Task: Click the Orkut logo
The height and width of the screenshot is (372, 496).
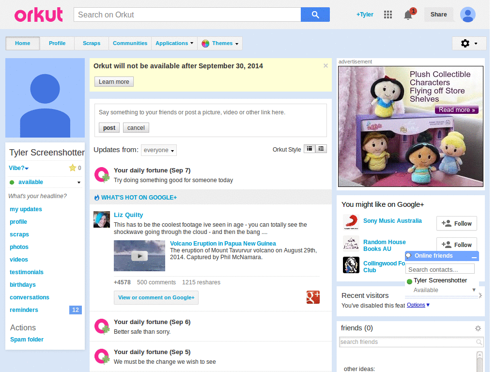Action: point(39,15)
